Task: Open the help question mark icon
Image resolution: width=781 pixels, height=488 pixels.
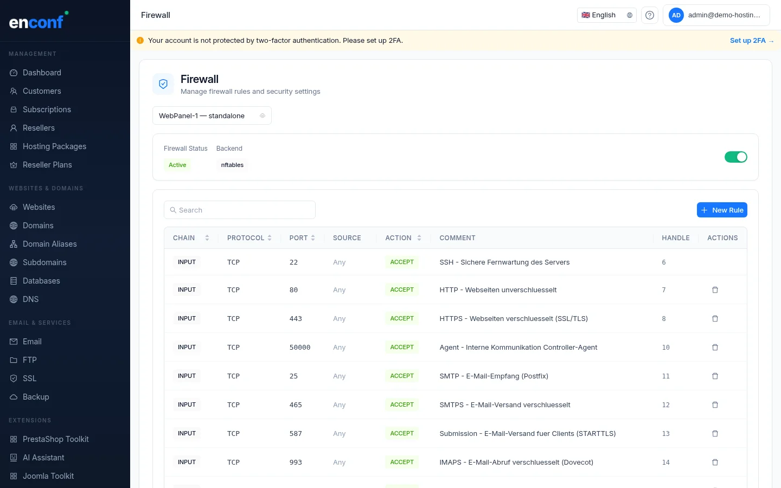Action: (650, 15)
